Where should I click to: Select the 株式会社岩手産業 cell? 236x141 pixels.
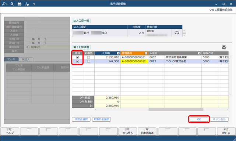pyautogui.click(x=183, y=57)
